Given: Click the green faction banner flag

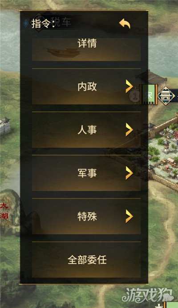Looking at the screenshot, I should pos(150,94).
